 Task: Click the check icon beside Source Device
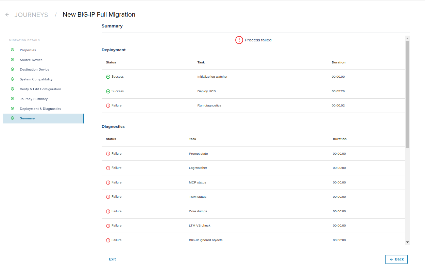(x=13, y=60)
